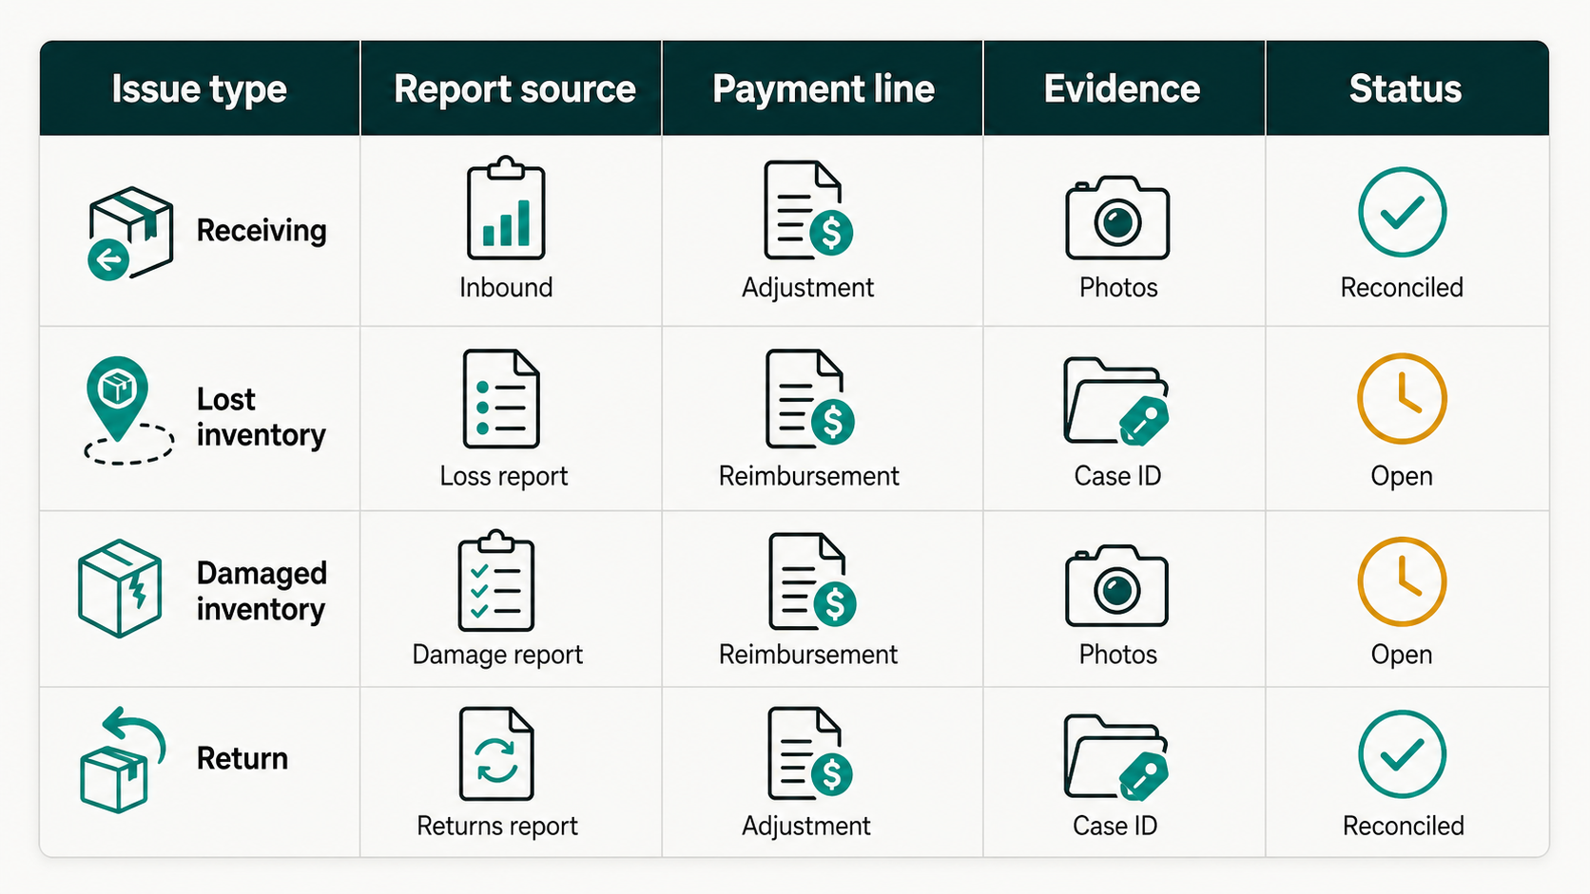The width and height of the screenshot is (1590, 894).
Task: Click the Damage report checklist icon
Action: [496, 580]
